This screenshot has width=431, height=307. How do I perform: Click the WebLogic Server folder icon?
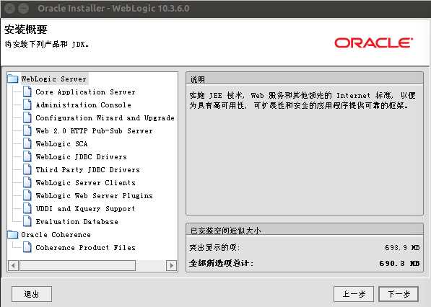coord(13,79)
